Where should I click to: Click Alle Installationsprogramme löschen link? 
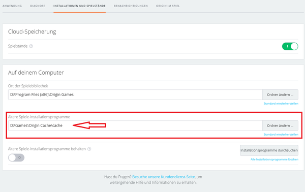[274, 159]
